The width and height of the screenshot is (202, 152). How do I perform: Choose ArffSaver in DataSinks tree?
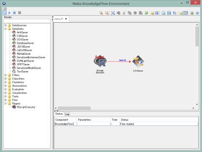22,32
